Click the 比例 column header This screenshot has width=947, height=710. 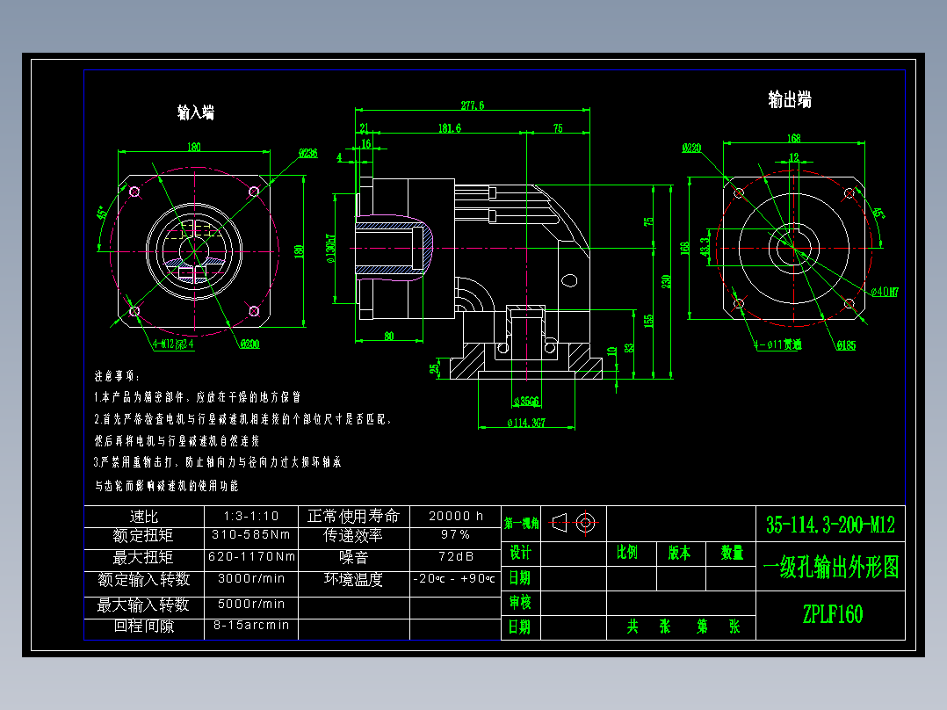[x=629, y=554]
